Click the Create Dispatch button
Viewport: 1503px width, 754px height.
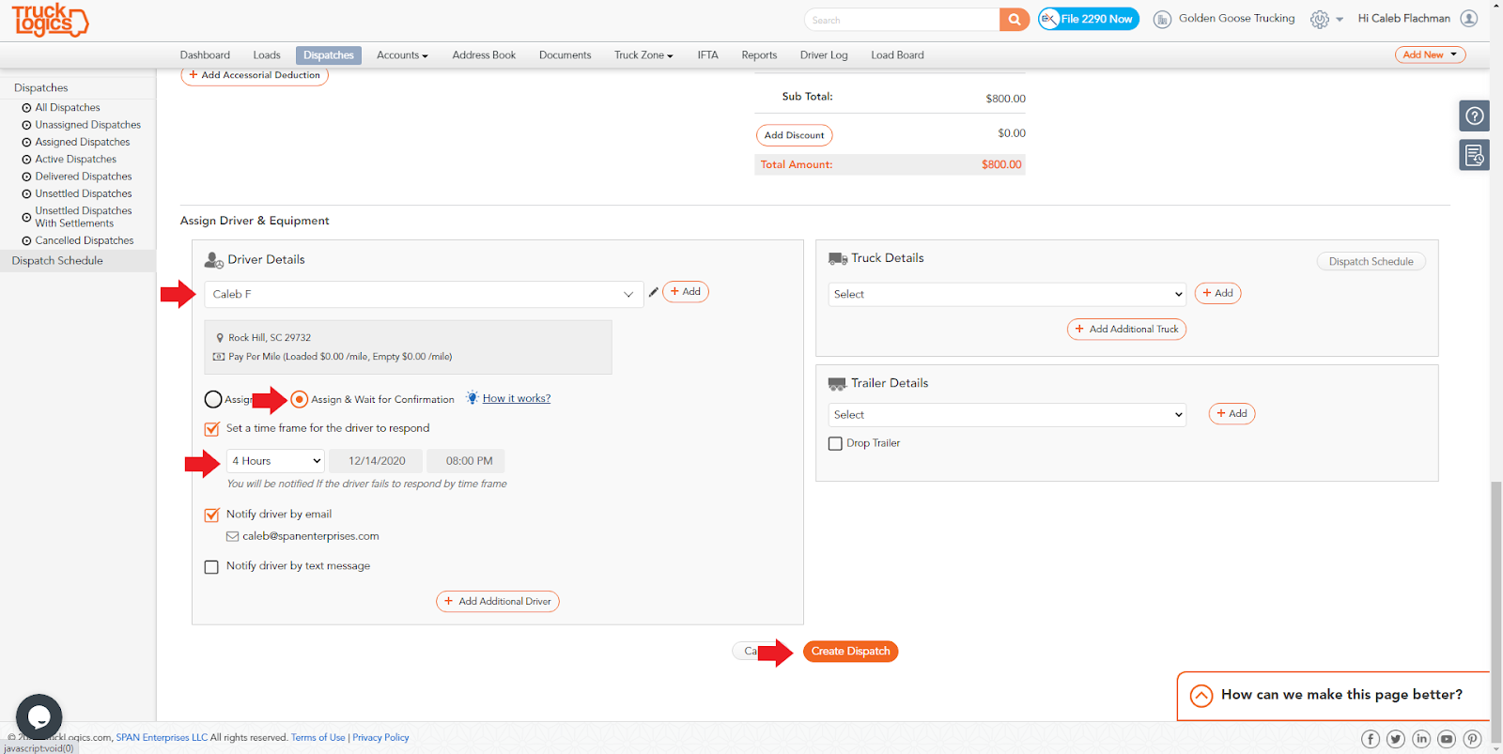coord(850,652)
